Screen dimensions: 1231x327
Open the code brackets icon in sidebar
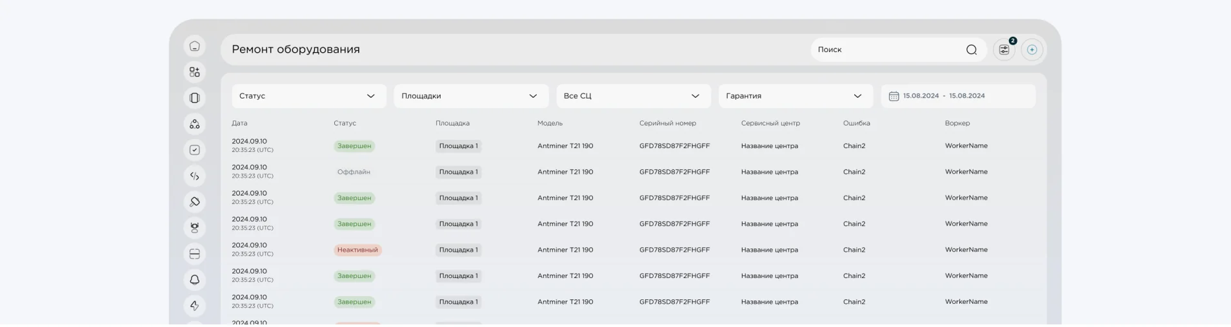click(195, 176)
